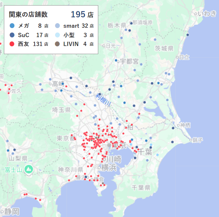Select the brown LIVIN legend dot

tap(57, 44)
